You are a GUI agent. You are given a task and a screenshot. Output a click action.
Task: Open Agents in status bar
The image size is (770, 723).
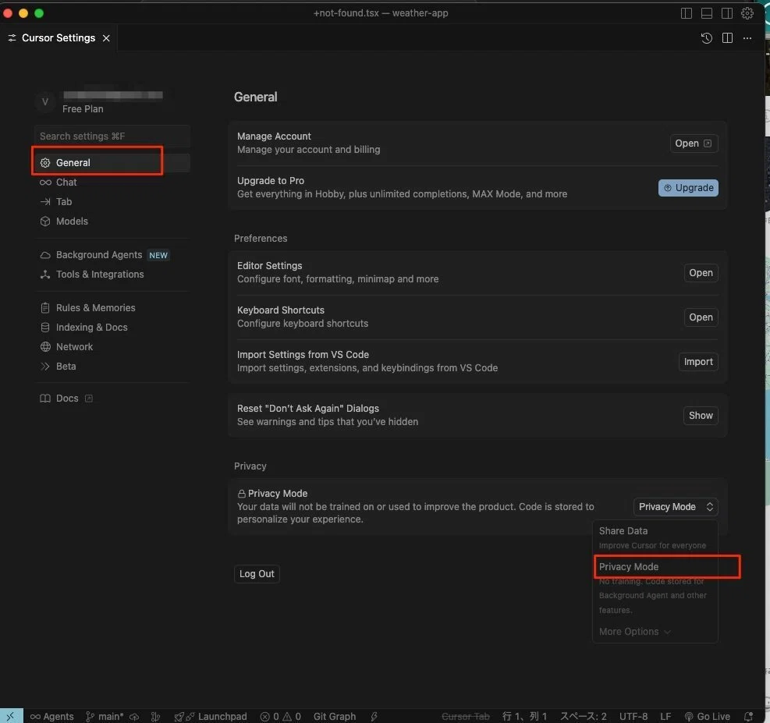coord(51,716)
